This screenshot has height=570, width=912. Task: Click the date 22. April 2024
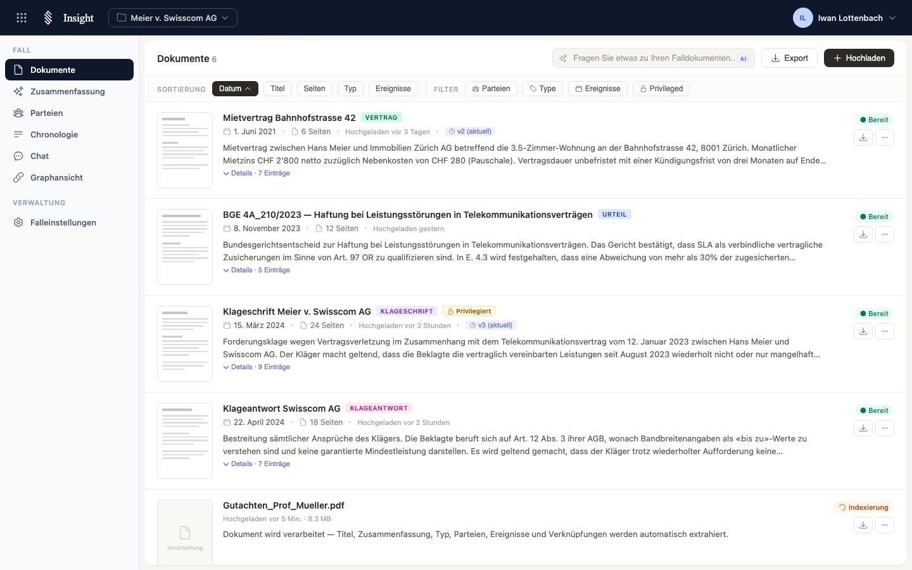coord(259,422)
